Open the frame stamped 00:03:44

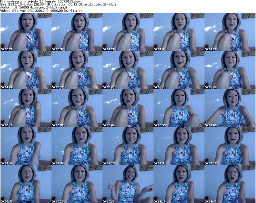pyautogui.click(x=128, y=70)
